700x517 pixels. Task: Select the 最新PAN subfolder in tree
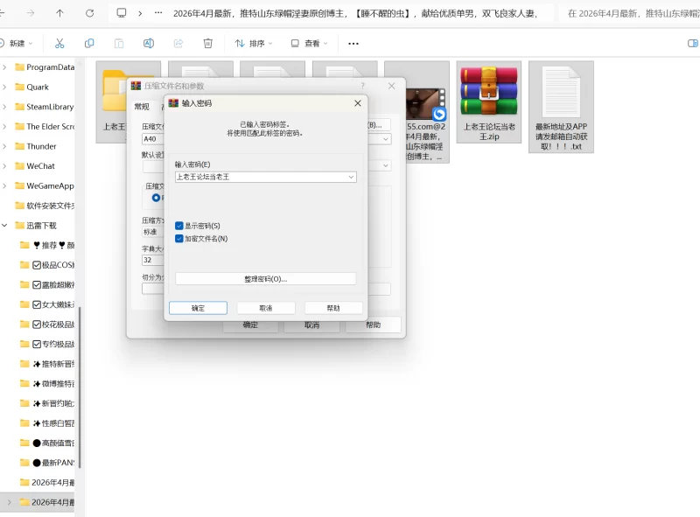point(47,463)
